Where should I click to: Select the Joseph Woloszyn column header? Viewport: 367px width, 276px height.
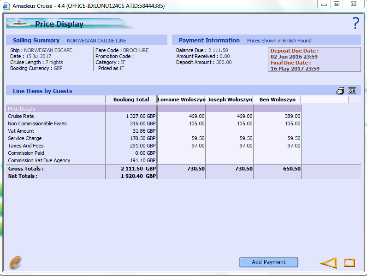(x=230, y=100)
